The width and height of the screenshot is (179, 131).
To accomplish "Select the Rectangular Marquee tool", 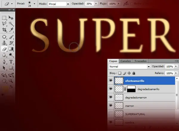I will 4,18.
